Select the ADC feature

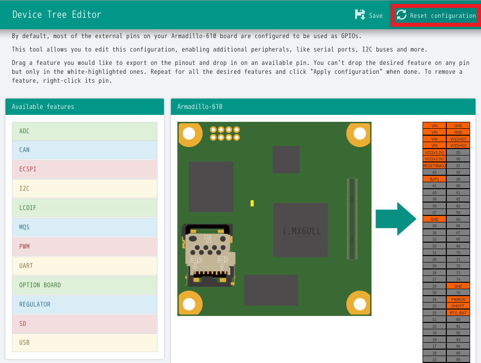pos(85,131)
